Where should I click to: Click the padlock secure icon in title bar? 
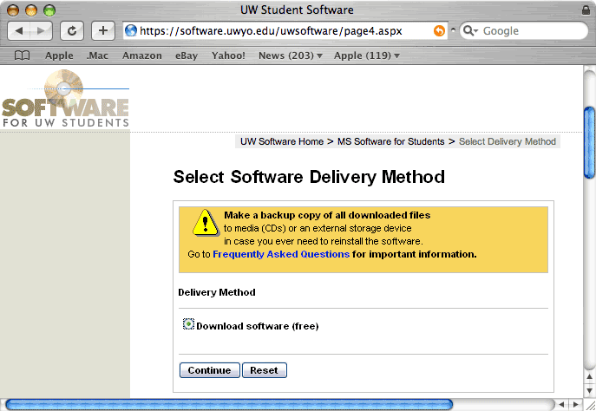click(586, 10)
